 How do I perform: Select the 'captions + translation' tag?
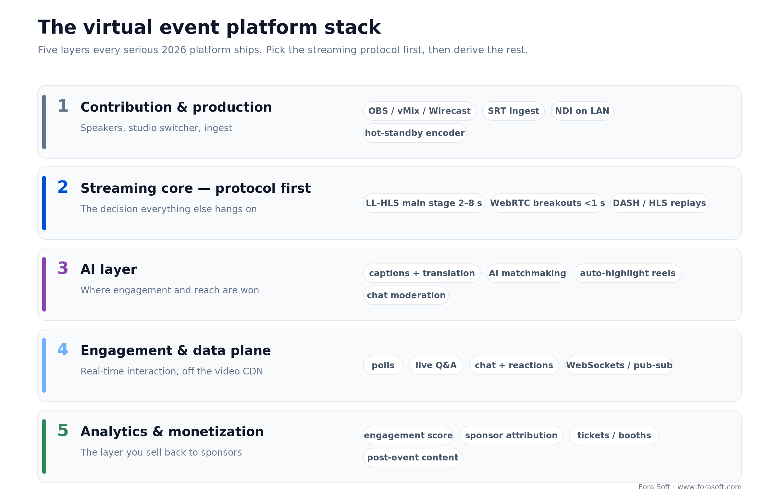pos(421,273)
